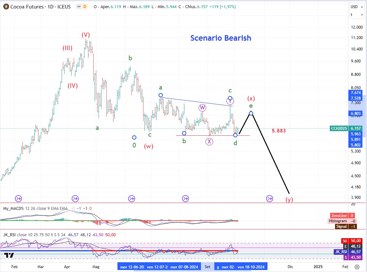Open the 't' unit dropdown on price axis
Viewport: 367px width, 272px height.
pyautogui.click(x=357, y=15)
